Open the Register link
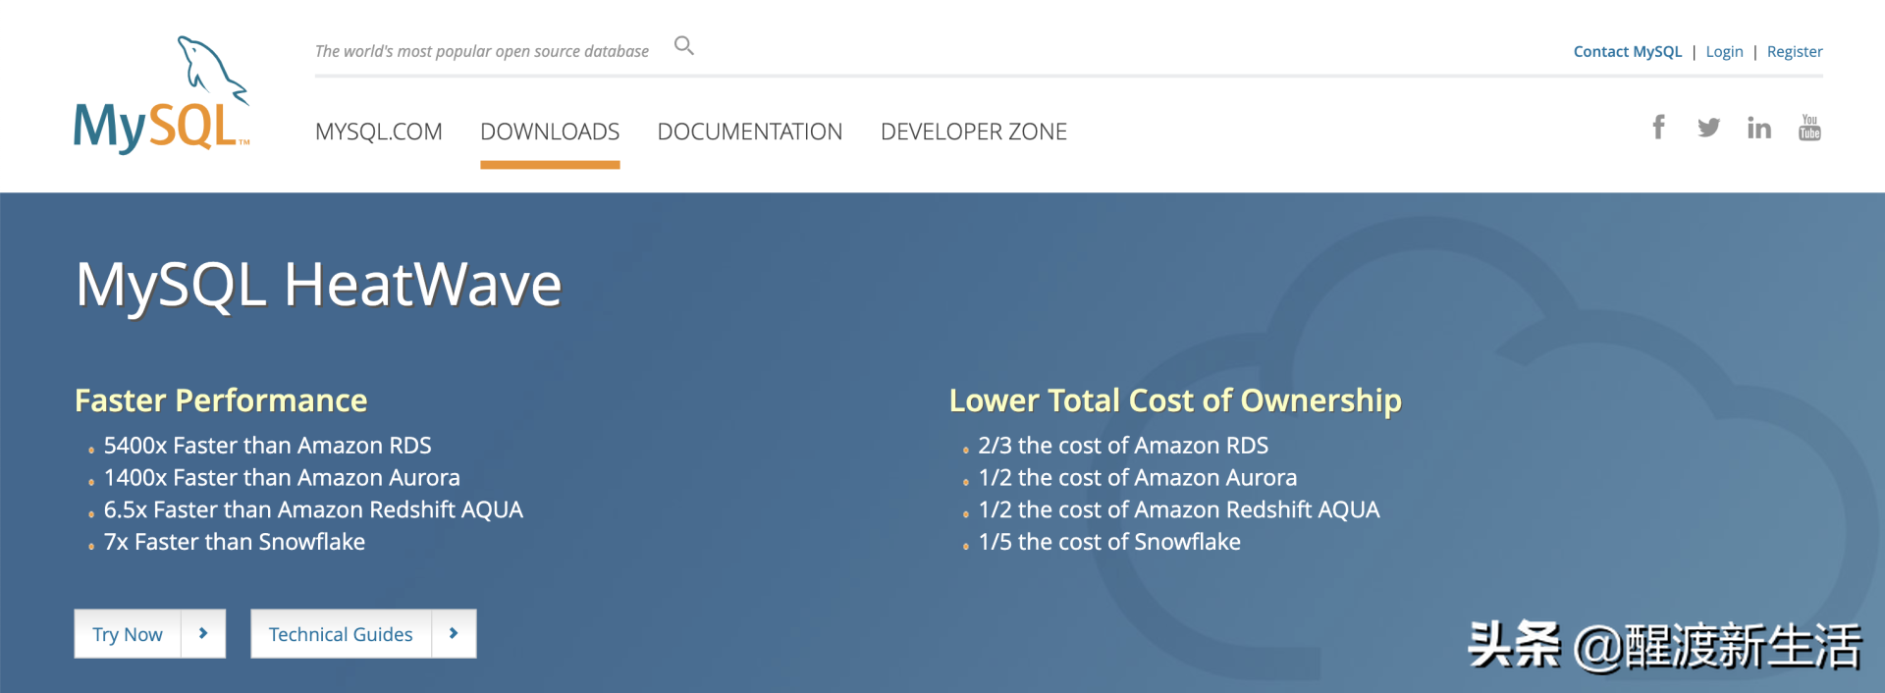This screenshot has height=693, width=1885. 1794,52
